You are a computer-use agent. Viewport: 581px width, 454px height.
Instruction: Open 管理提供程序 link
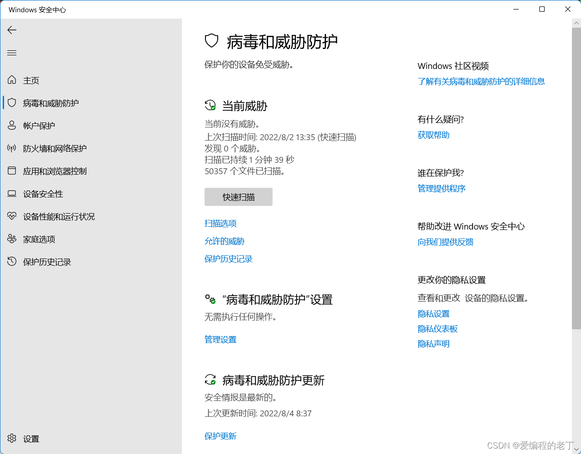pos(442,188)
